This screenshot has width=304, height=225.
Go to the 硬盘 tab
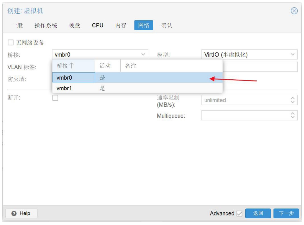(x=75, y=25)
